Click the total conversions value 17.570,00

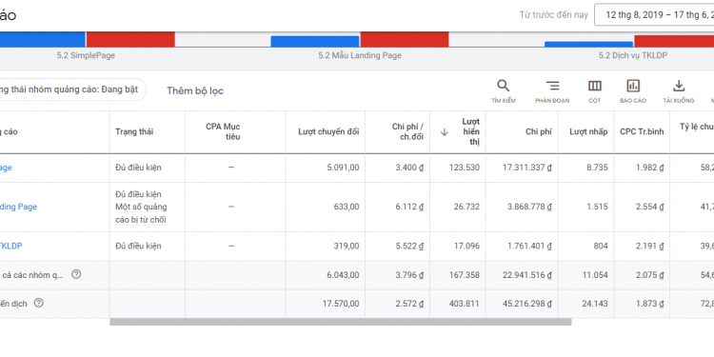pyautogui.click(x=341, y=304)
